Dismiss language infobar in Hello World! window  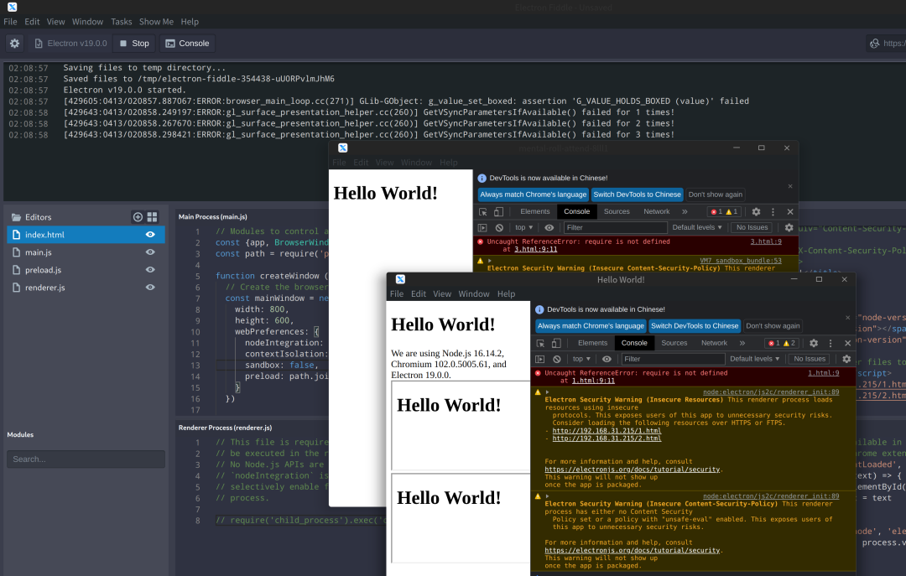click(847, 318)
